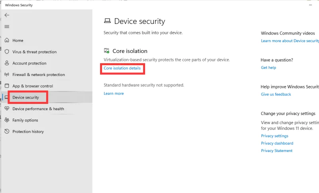Click 'Help improve Windows Security' heading
Viewport: 319px width, 193px height.
290,87
